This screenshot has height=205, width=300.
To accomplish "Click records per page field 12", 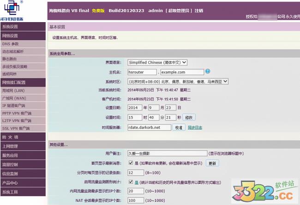I will pyautogui.click(x=136, y=173).
